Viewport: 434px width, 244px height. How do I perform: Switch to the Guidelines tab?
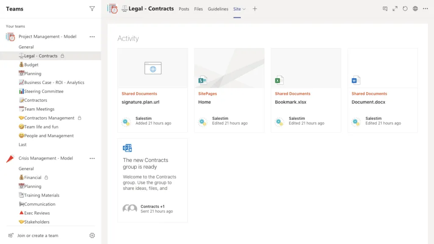(x=218, y=9)
